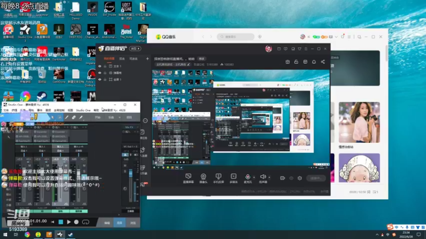Select the 全屏 1 source row
This screenshot has width=426, height=239.
click(124, 79)
